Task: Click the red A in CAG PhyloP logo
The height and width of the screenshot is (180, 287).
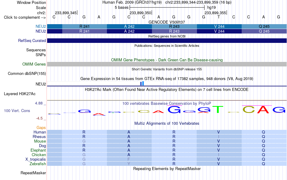Action: (x=263, y=110)
